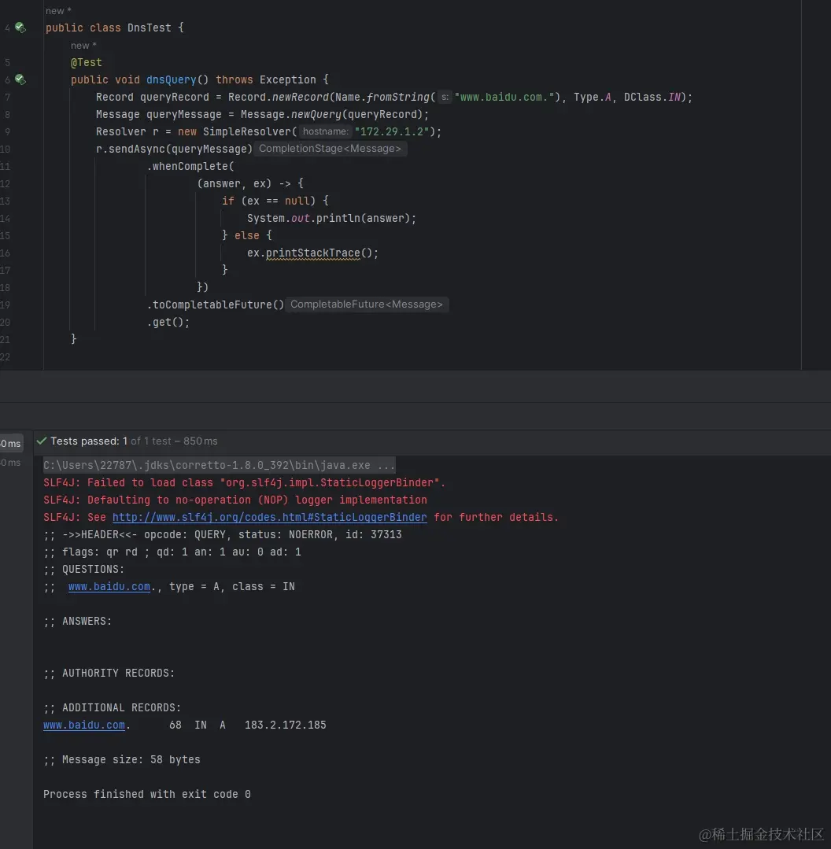Click the hostname: parameter hint

pyautogui.click(x=325, y=131)
